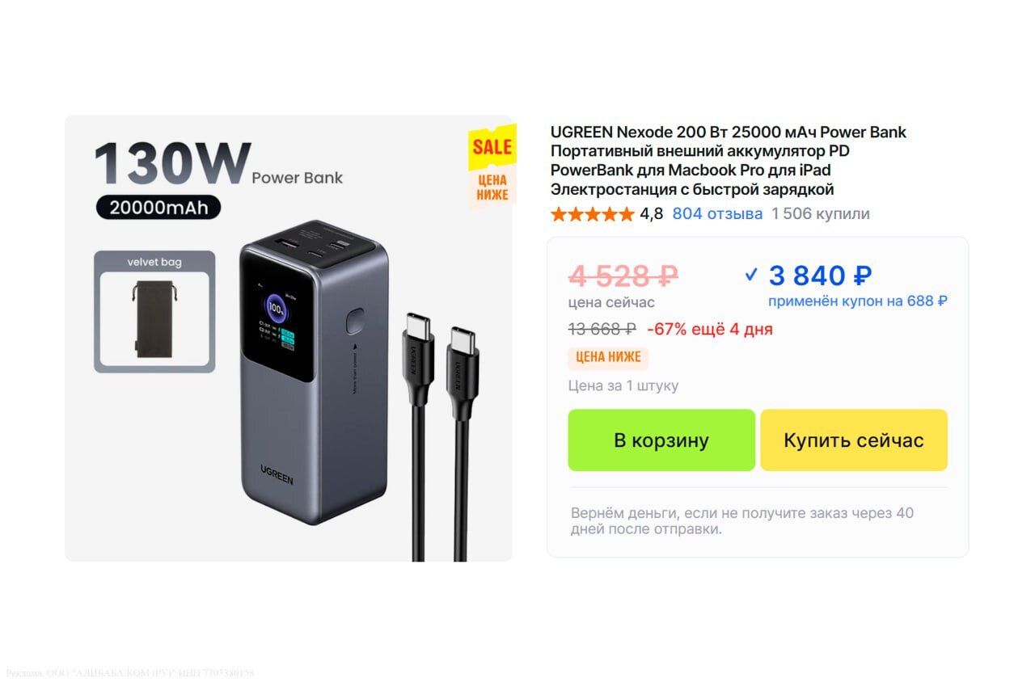Click the money-back guarantee text
This screenshot has width=1035, height=682.
742,521
